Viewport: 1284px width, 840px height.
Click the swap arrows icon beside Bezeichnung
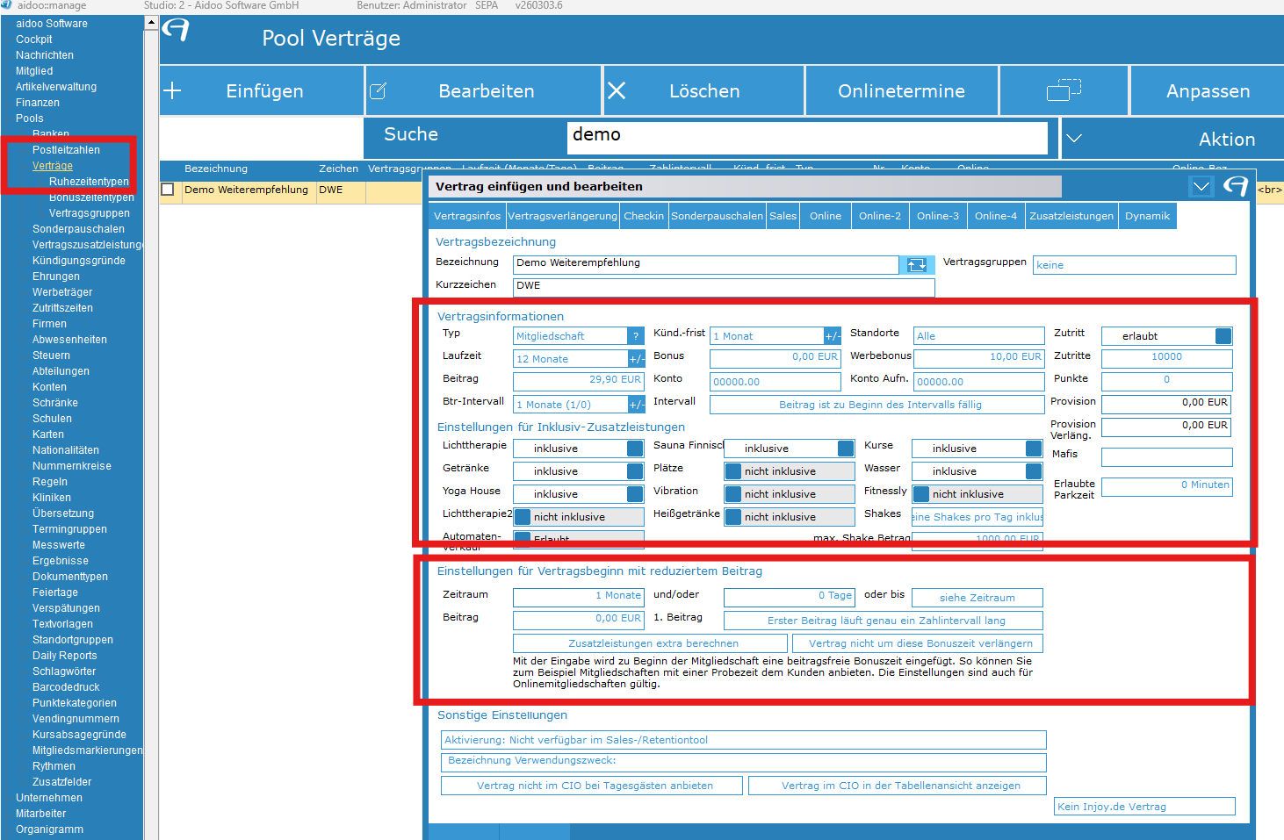916,264
